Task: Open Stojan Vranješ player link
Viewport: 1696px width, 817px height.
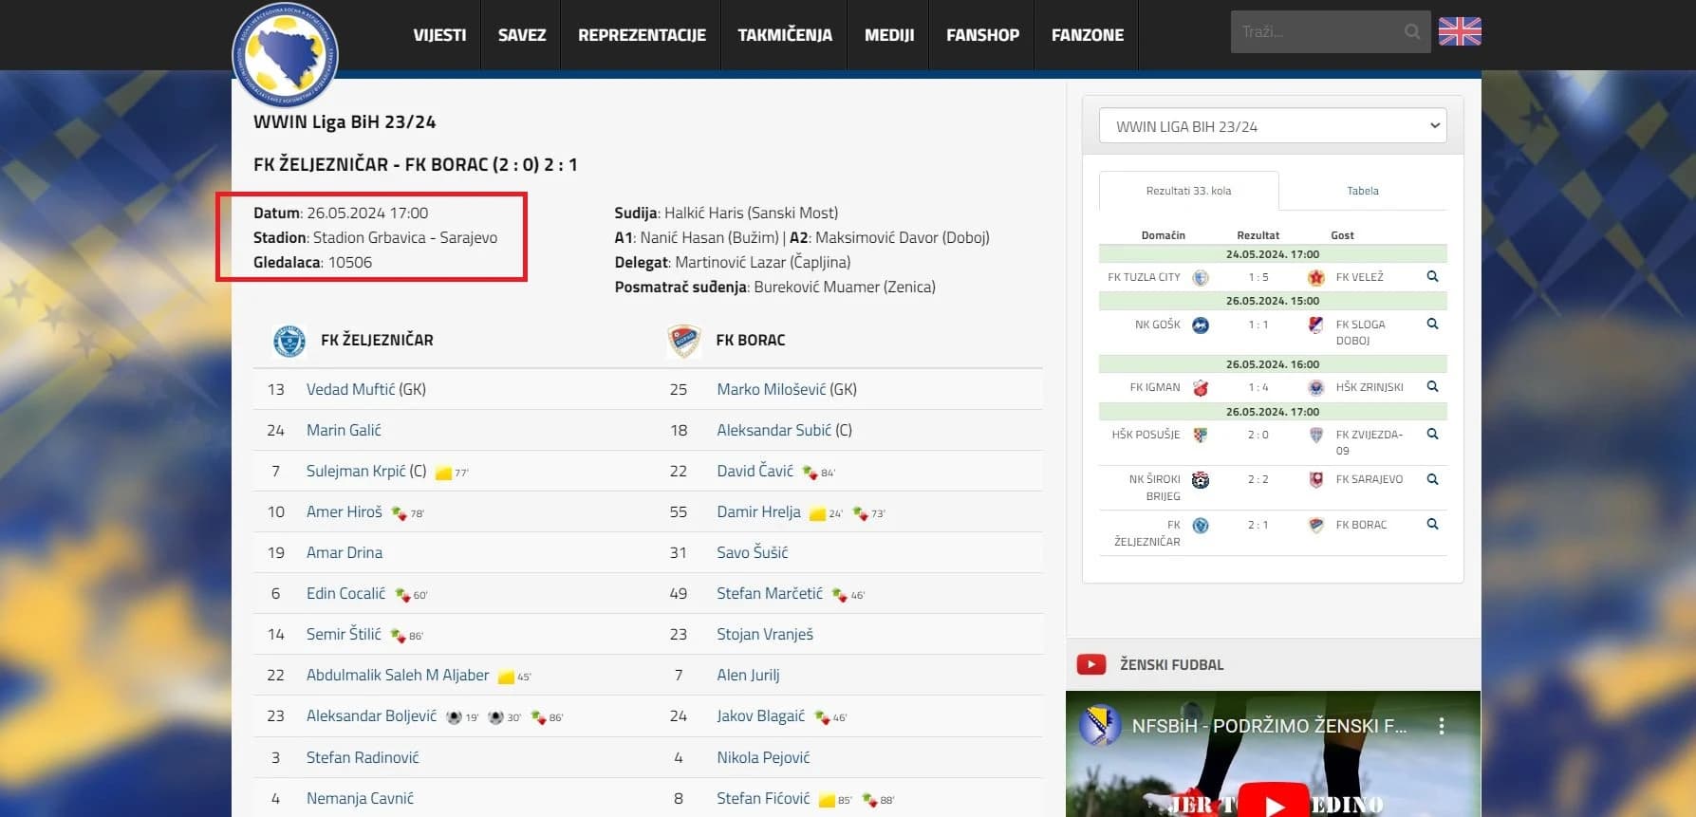Action: tap(765, 634)
